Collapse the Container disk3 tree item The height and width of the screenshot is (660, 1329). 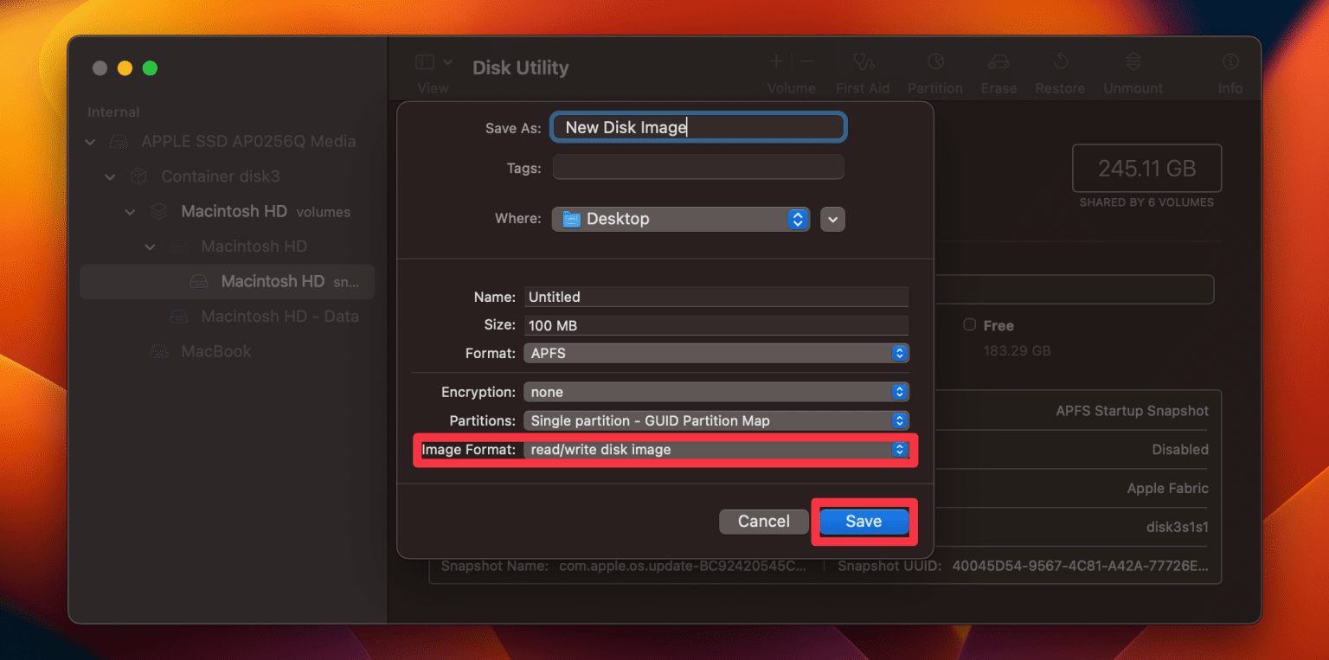click(111, 176)
